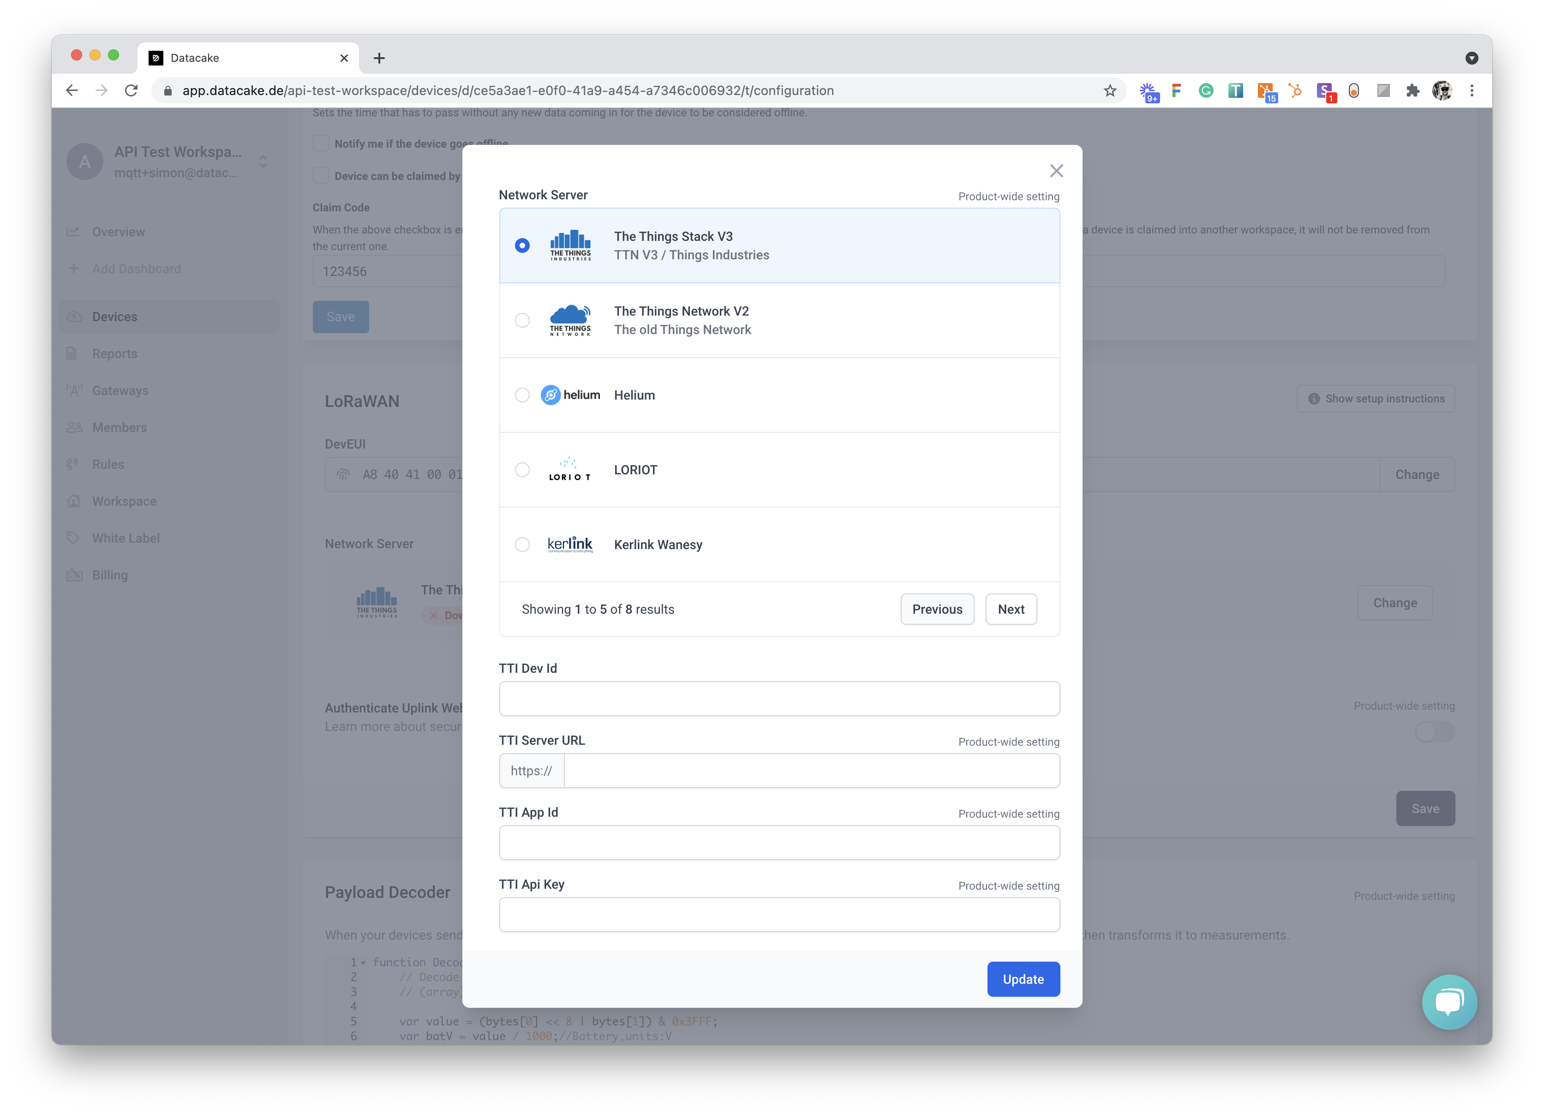Viewport: 1544px width, 1113px height.
Task: Pick the Kerlink Wanesy radio option
Action: tap(522, 545)
